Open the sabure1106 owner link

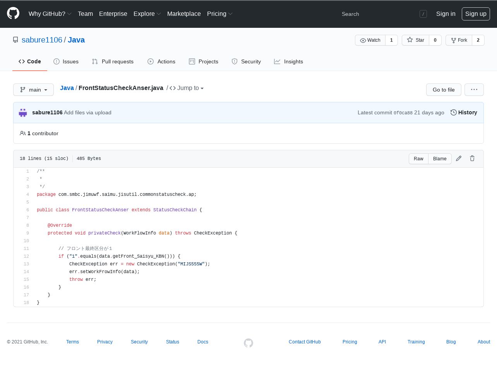(42, 40)
